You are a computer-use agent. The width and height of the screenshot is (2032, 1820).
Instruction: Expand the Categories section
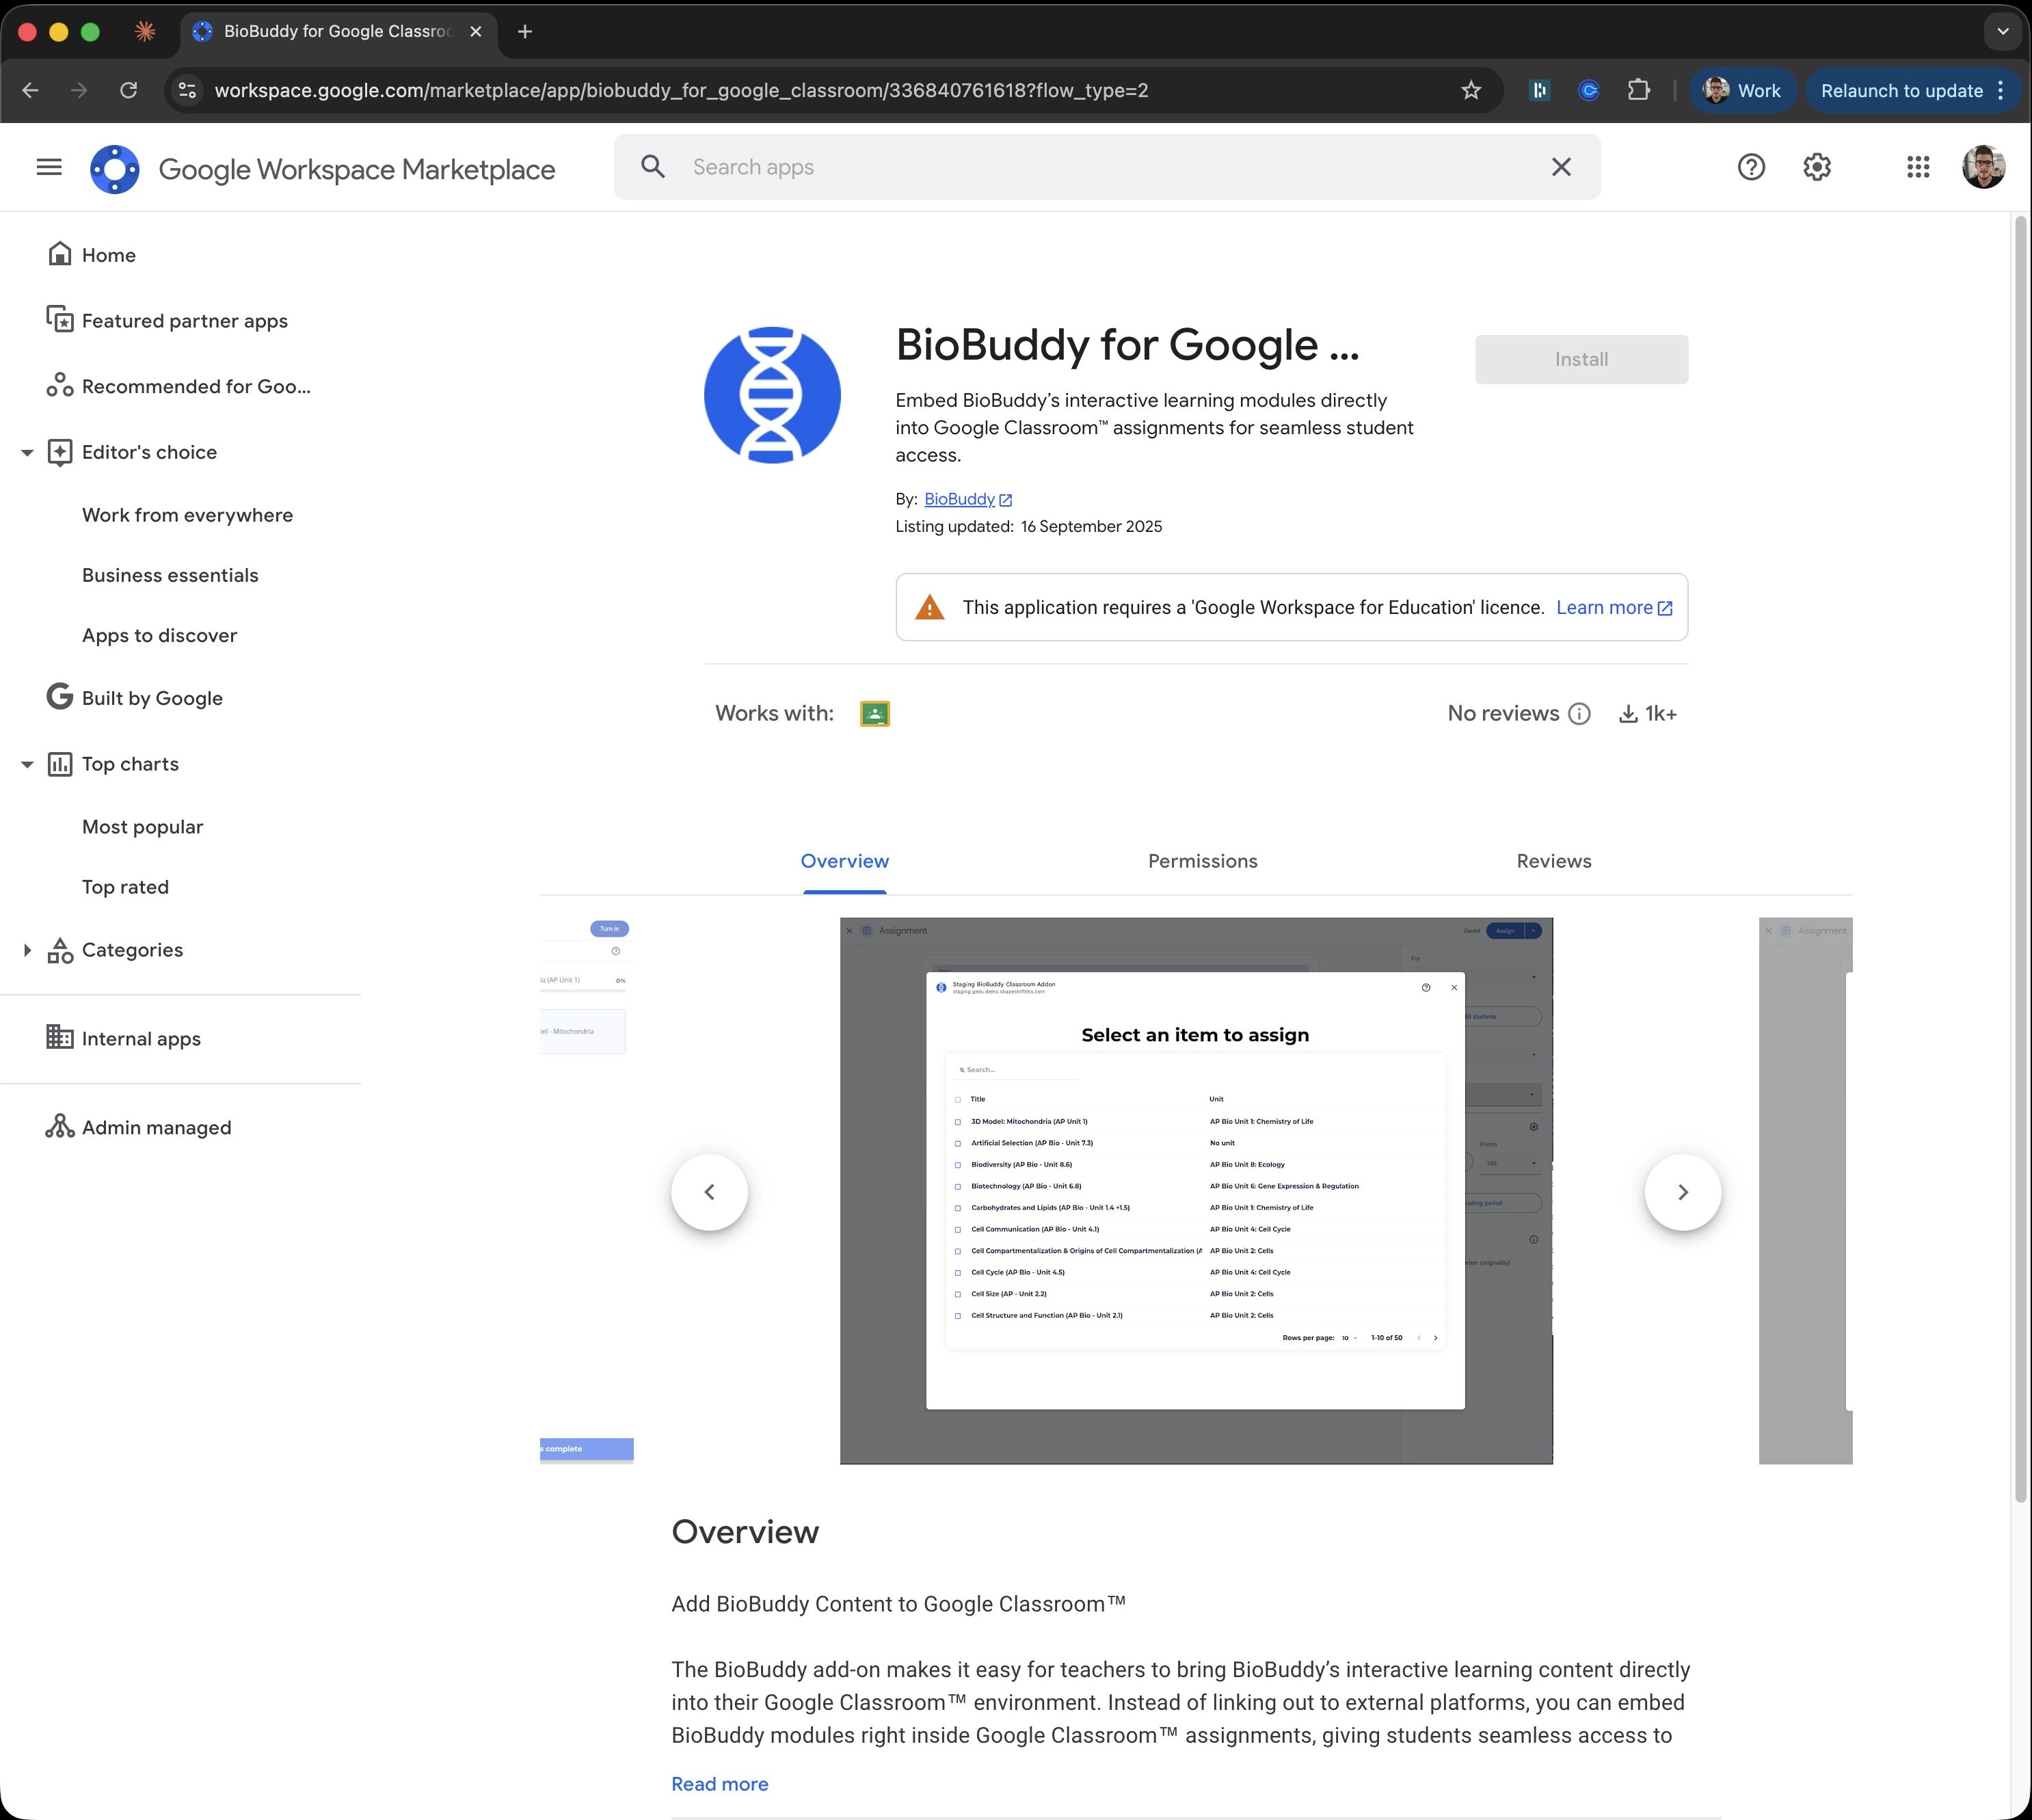point(27,951)
